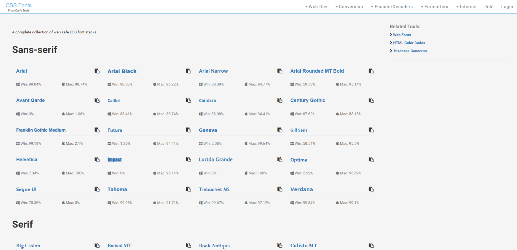Copy the Lucida Grande font stack
517x250 pixels.
click(x=280, y=159)
